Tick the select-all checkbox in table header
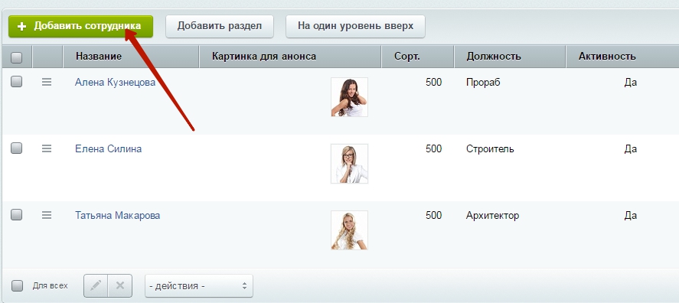This screenshot has height=303, width=679. [x=16, y=57]
